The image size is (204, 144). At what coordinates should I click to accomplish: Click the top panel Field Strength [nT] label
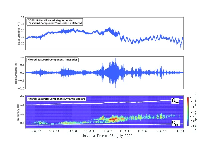click(19, 34)
